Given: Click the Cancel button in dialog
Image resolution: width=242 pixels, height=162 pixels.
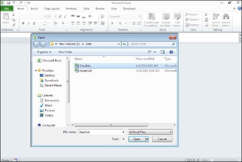Looking at the screenshot, I should click(162, 139).
